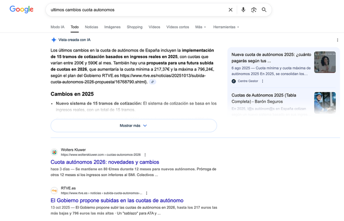Click the Google logo
The height and width of the screenshot is (221, 344).
21,9
